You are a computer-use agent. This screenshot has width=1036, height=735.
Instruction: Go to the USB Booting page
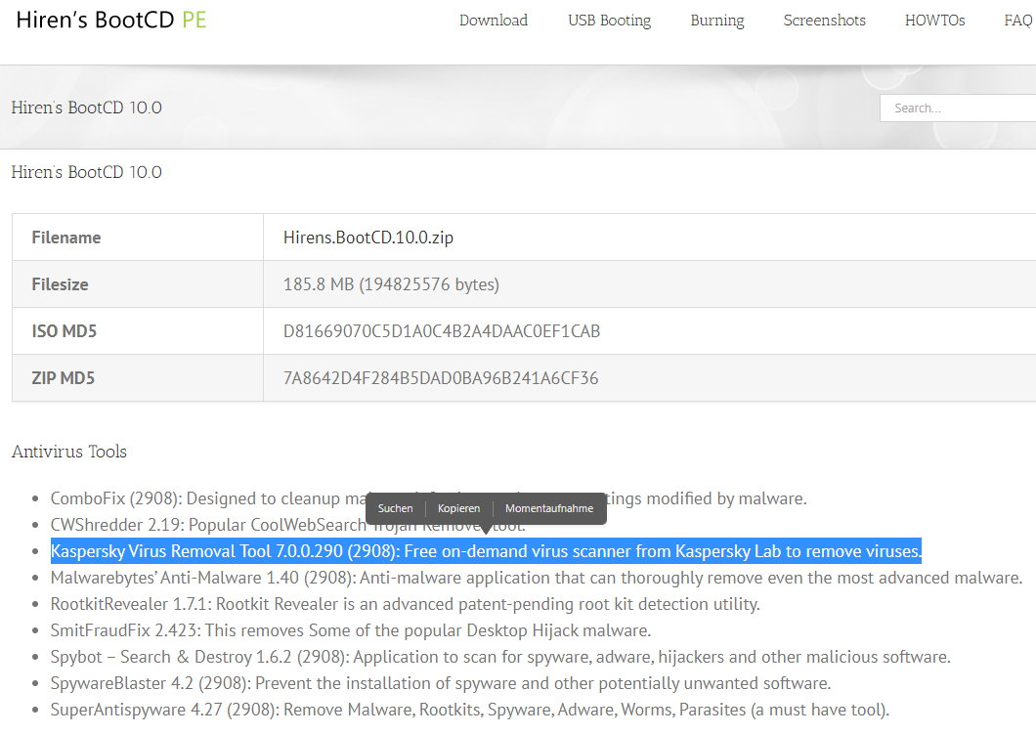click(609, 21)
